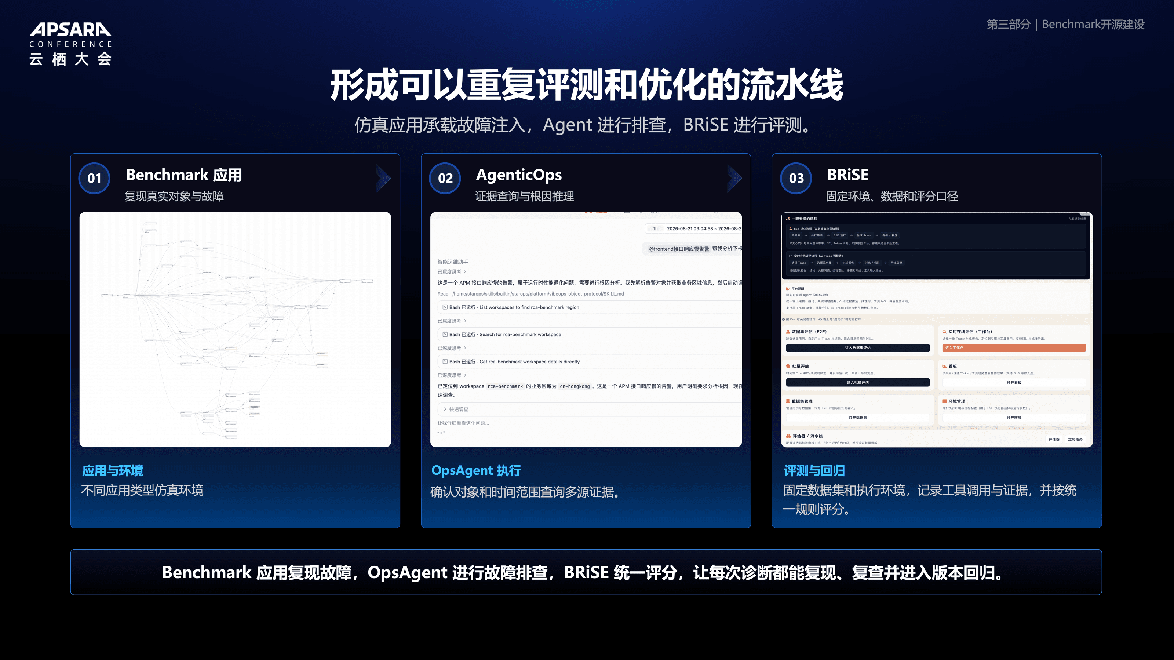Click the @frontend接口响应慢告警 mention chip
This screenshot has height=660, width=1174.
(x=679, y=249)
